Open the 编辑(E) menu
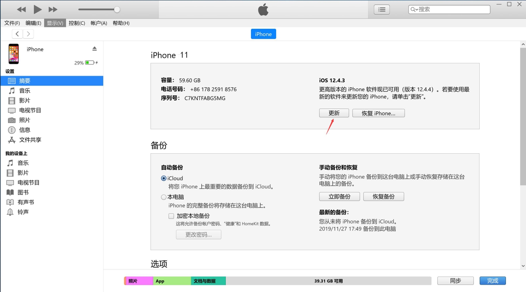 click(33, 23)
